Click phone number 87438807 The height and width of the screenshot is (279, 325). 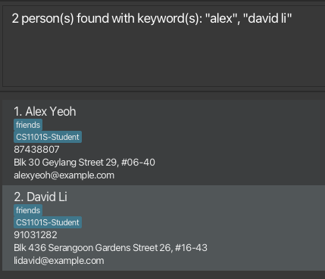pos(36,150)
